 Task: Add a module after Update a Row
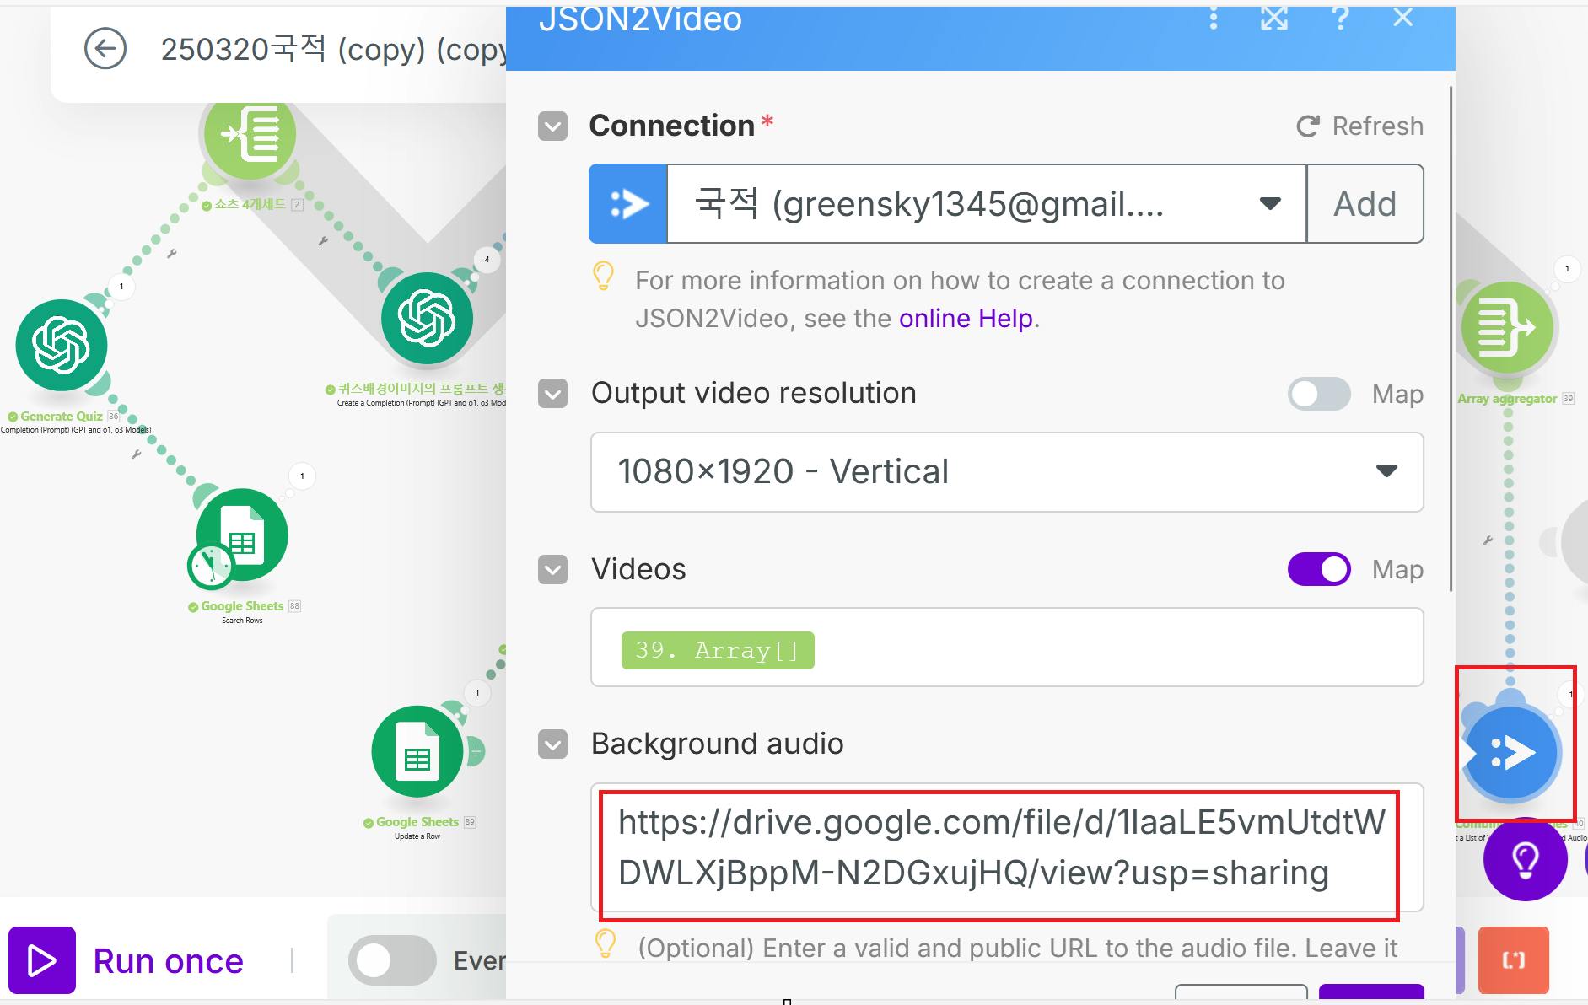pyautogui.click(x=476, y=751)
